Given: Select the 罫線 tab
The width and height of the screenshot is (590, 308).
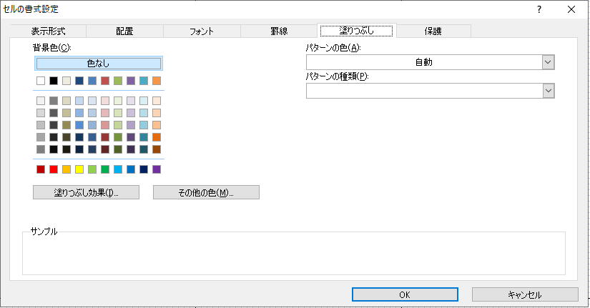Looking at the screenshot, I should (278, 31).
